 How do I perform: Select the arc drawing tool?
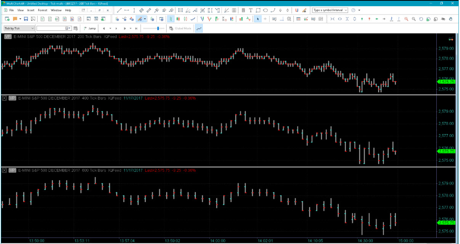[x=273, y=10]
